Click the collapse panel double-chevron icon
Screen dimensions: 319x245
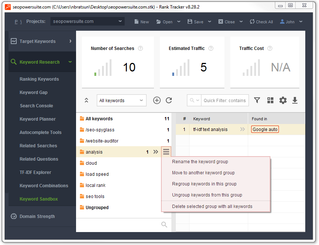[86, 100]
